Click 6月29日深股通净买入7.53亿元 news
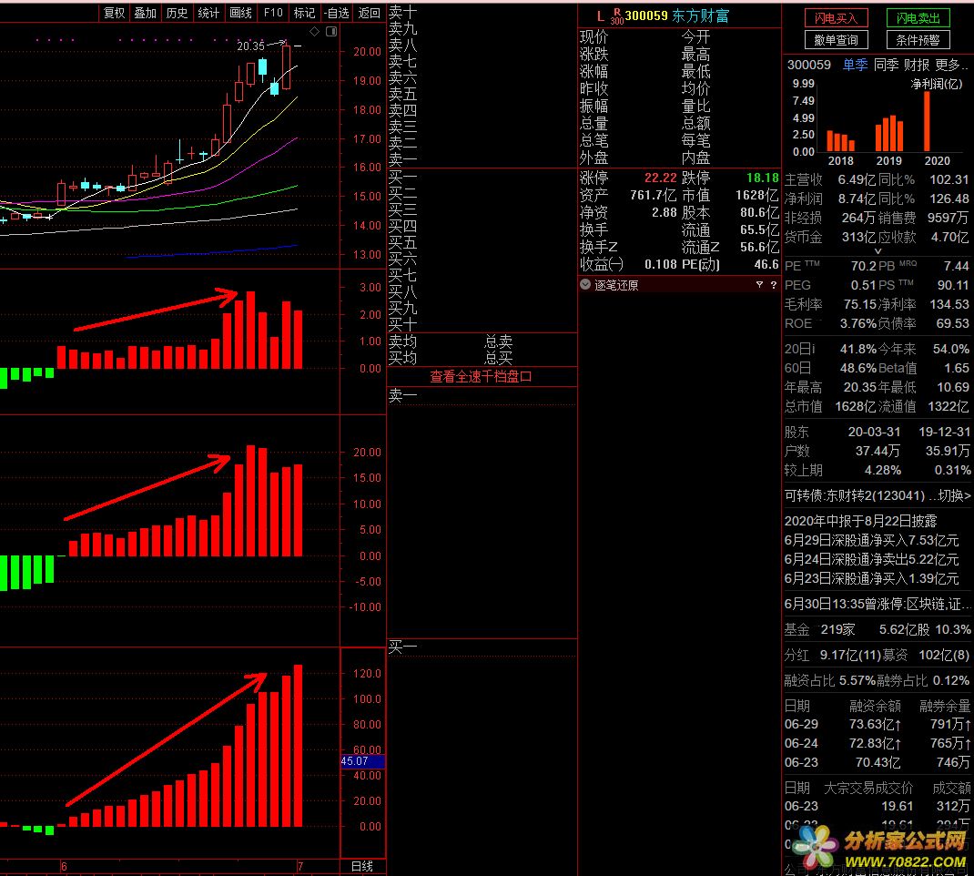The image size is (974, 876). [x=871, y=541]
